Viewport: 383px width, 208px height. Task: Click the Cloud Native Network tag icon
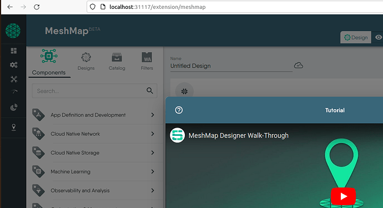[38, 134]
